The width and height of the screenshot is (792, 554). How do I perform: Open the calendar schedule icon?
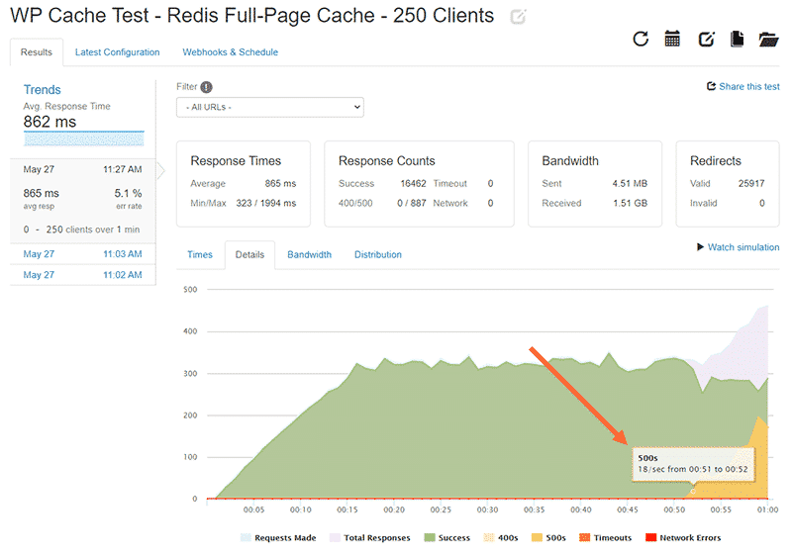tap(672, 39)
